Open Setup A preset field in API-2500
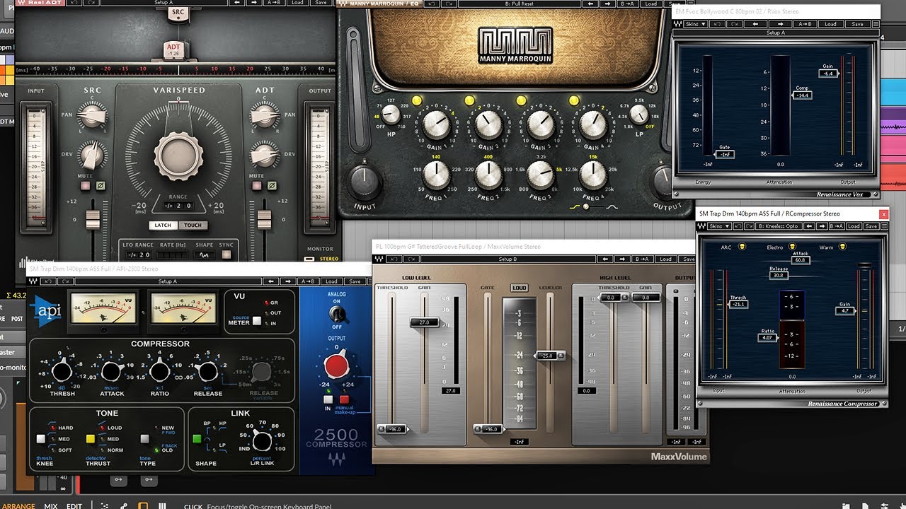Image resolution: width=906 pixels, height=509 pixels. [x=168, y=281]
